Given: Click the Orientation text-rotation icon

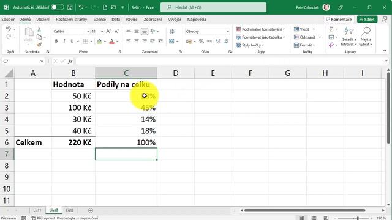Looking at the screenshot, I should tap(153, 31).
